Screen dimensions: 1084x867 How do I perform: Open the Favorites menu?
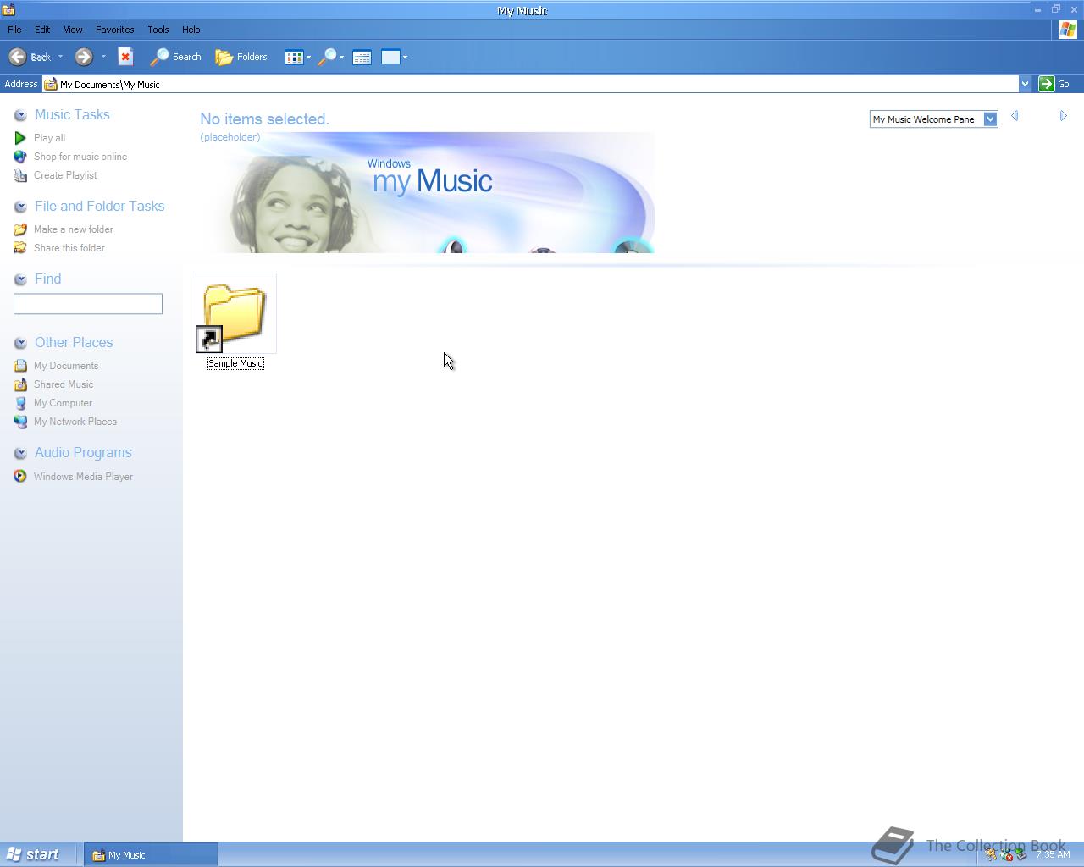[x=114, y=30]
